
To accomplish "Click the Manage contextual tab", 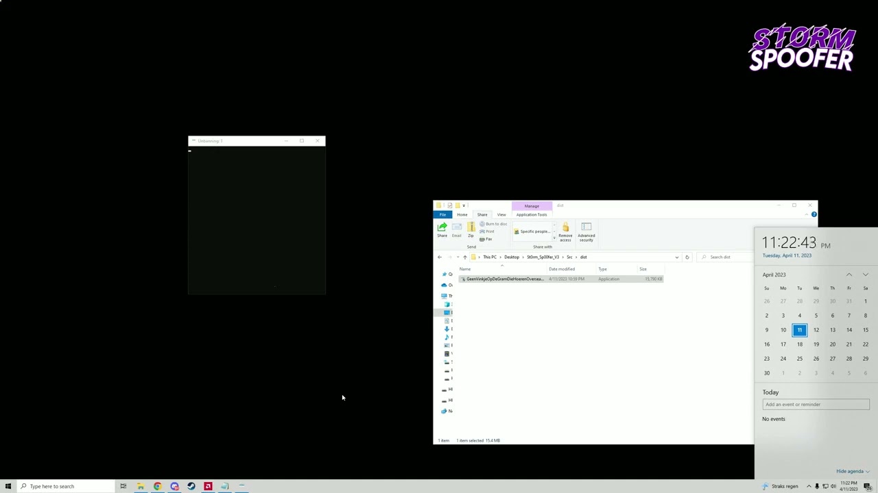I will [x=532, y=205].
